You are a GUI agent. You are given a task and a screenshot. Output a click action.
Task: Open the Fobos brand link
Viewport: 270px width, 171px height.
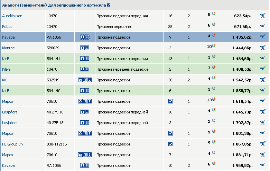click(7, 27)
